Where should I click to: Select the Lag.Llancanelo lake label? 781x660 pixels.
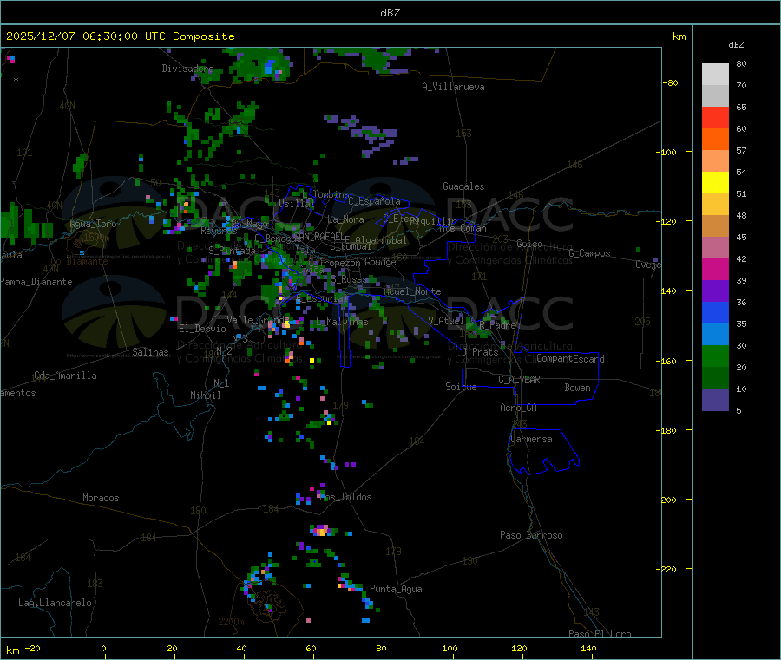55,603
